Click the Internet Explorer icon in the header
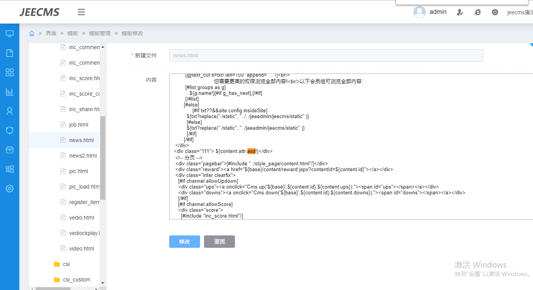The width and height of the screenshot is (533, 290). [x=478, y=12]
